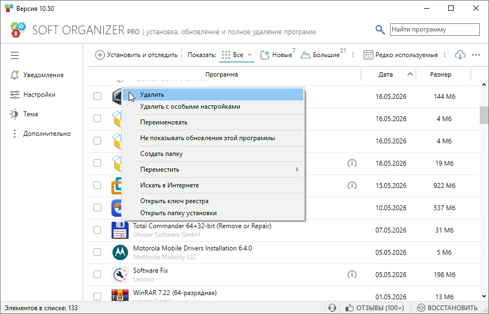Viewport: 489px width, 314px height.
Task: Open Уведомления notifications bell
Action: pos(15,75)
